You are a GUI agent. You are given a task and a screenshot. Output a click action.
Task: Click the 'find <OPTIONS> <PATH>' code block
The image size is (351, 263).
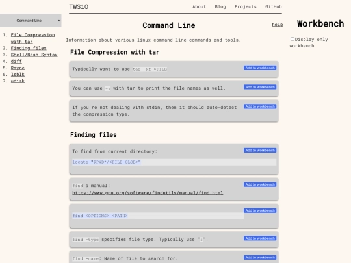[x=158, y=216]
